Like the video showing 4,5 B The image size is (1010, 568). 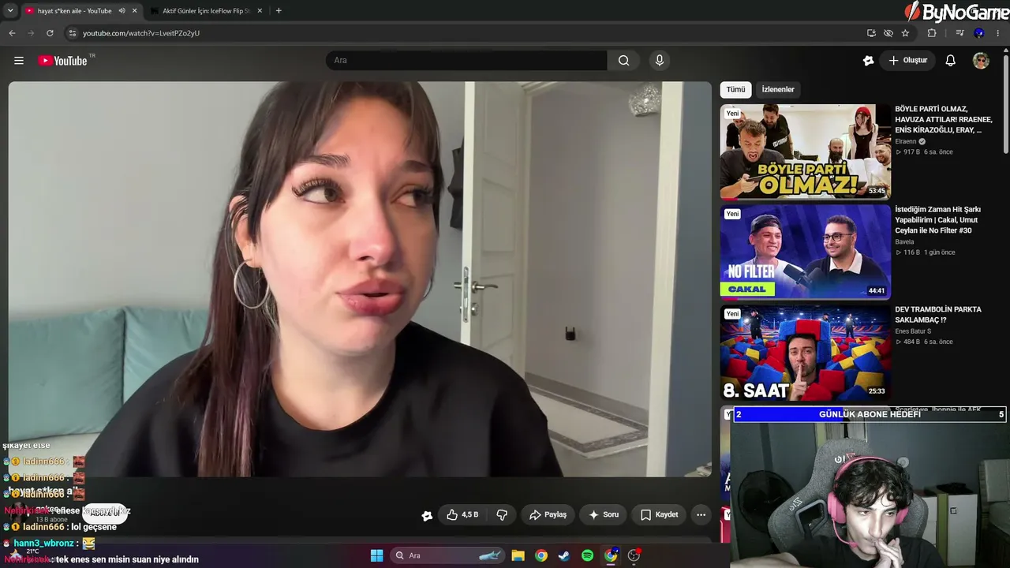tap(462, 514)
